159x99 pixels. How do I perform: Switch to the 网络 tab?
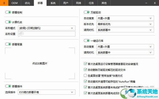[x=78, y=3]
